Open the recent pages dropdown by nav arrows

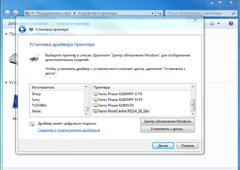[22, 14]
